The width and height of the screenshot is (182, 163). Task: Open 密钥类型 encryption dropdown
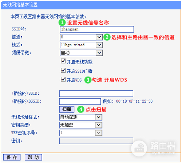click(x=81, y=125)
